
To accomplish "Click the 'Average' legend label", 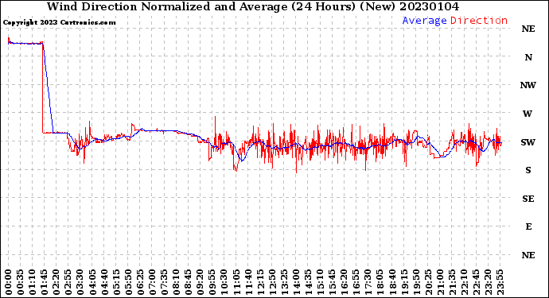I will click(424, 21).
